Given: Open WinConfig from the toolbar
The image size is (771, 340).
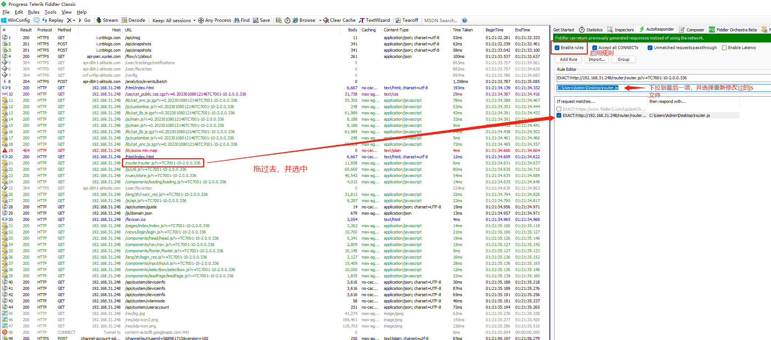Looking at the screenshot, I should coord(16,20).
